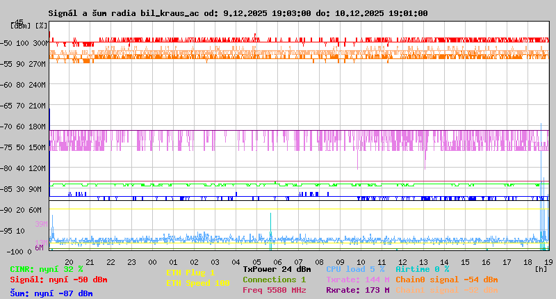Viewport: 556px width, 299px height.
Task: Select the Connections 1 legend entry
Action: pyautogui.click(x=274, y=280)
